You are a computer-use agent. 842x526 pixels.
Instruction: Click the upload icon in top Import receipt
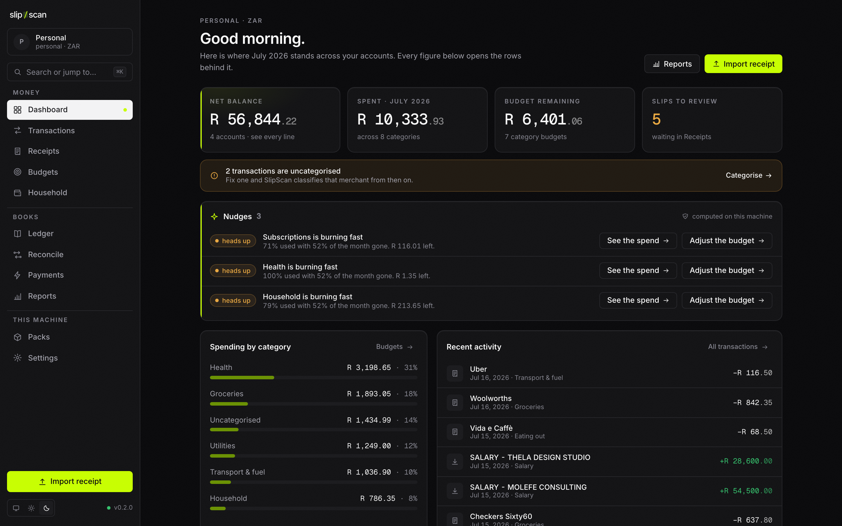coord(716,64)
